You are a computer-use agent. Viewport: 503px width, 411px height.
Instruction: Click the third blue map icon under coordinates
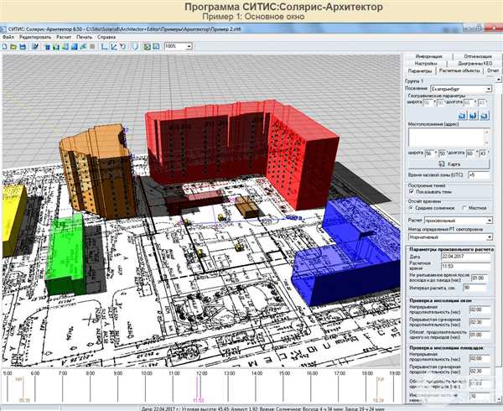(485, 115)
